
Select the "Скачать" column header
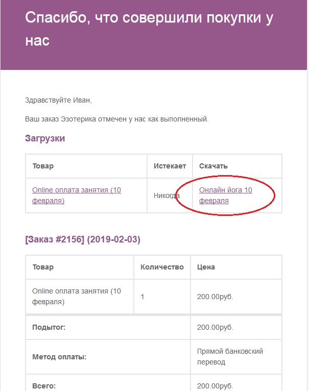point(213,166)
